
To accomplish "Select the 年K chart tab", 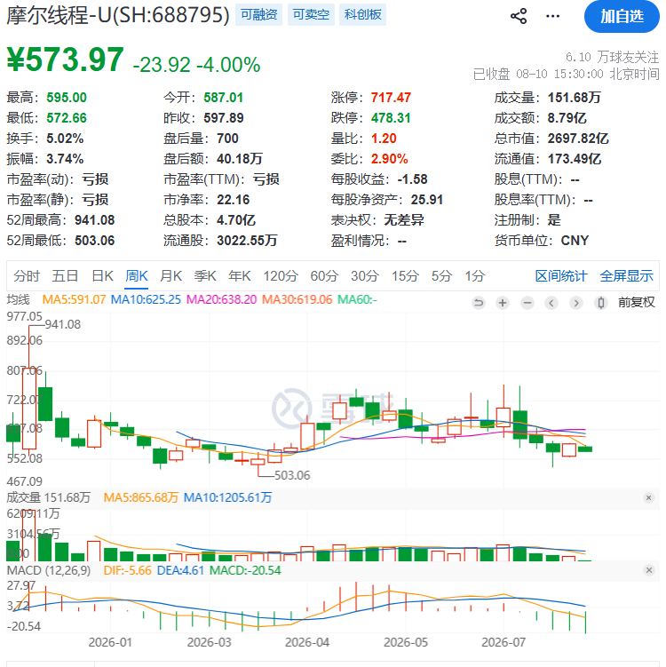I will [240, 275].
